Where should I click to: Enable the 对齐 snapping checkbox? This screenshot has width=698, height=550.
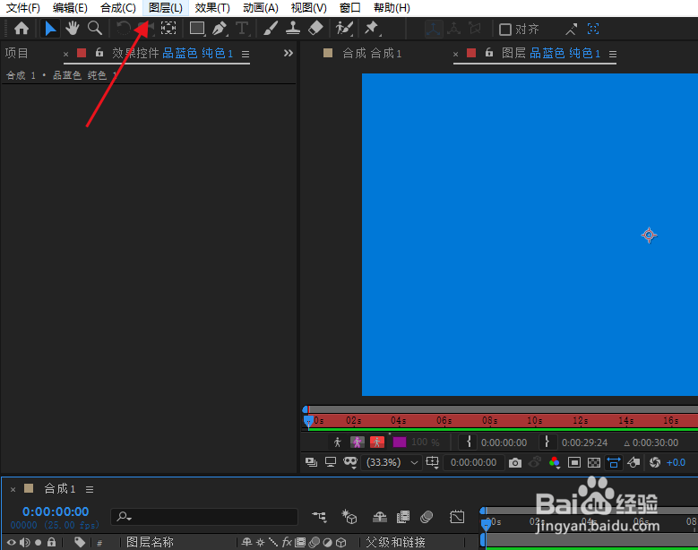coord(504,30)
